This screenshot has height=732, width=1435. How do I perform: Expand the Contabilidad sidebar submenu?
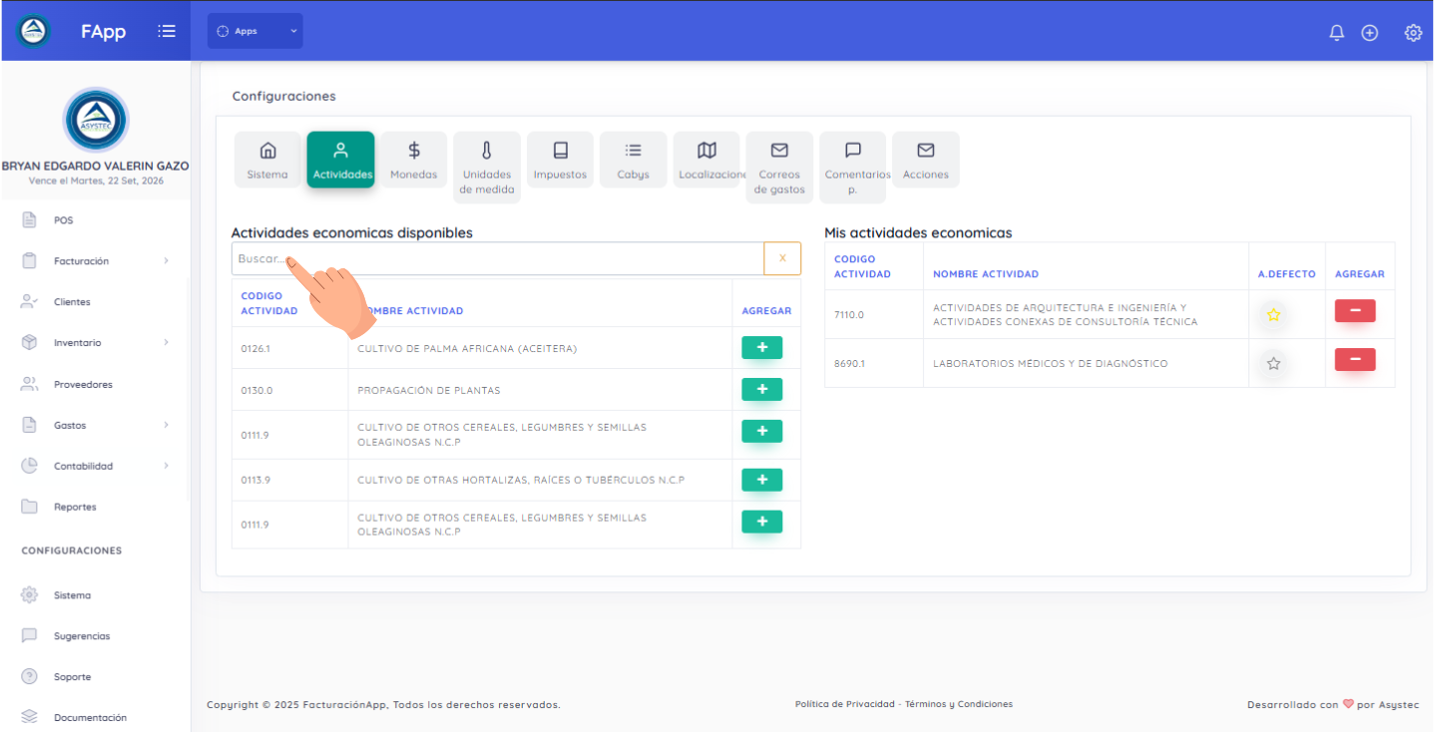coord(95,466)
